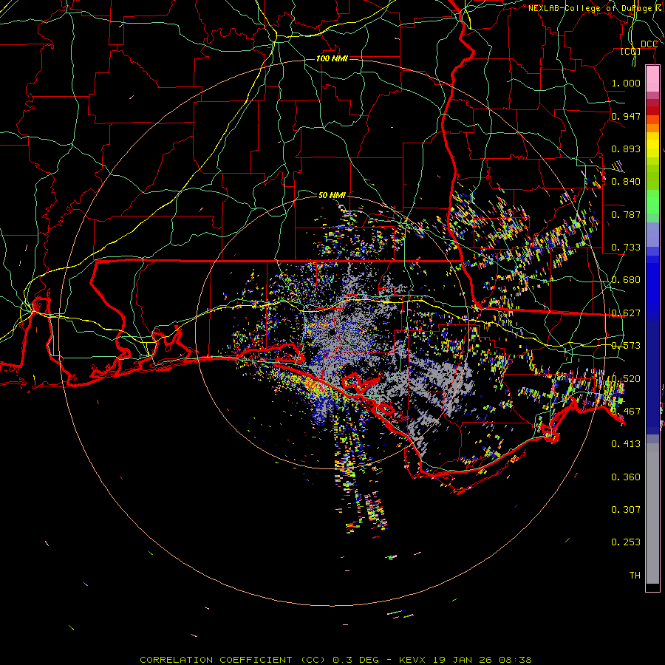Viewport: 665px width, 665px height.
Task: Select the 0.413 scale value
Action: click(626, 444)
